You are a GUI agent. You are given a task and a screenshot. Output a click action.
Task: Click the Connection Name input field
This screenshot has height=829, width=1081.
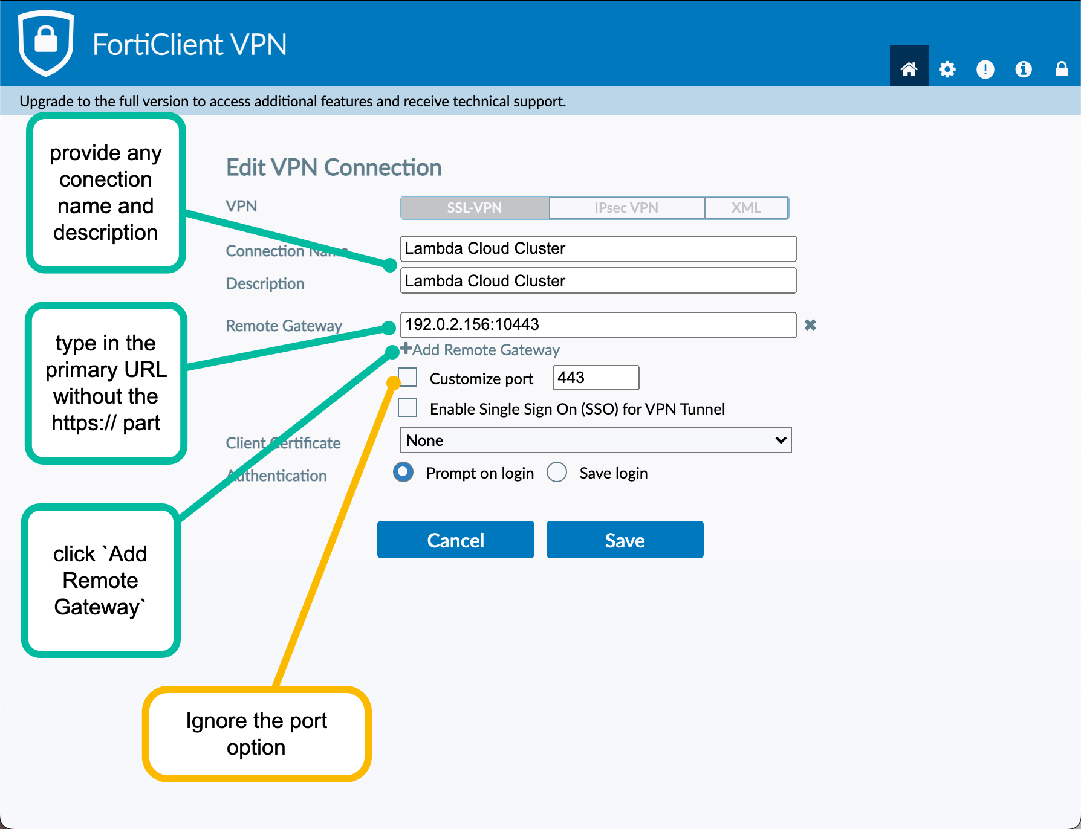pos(598,248)
